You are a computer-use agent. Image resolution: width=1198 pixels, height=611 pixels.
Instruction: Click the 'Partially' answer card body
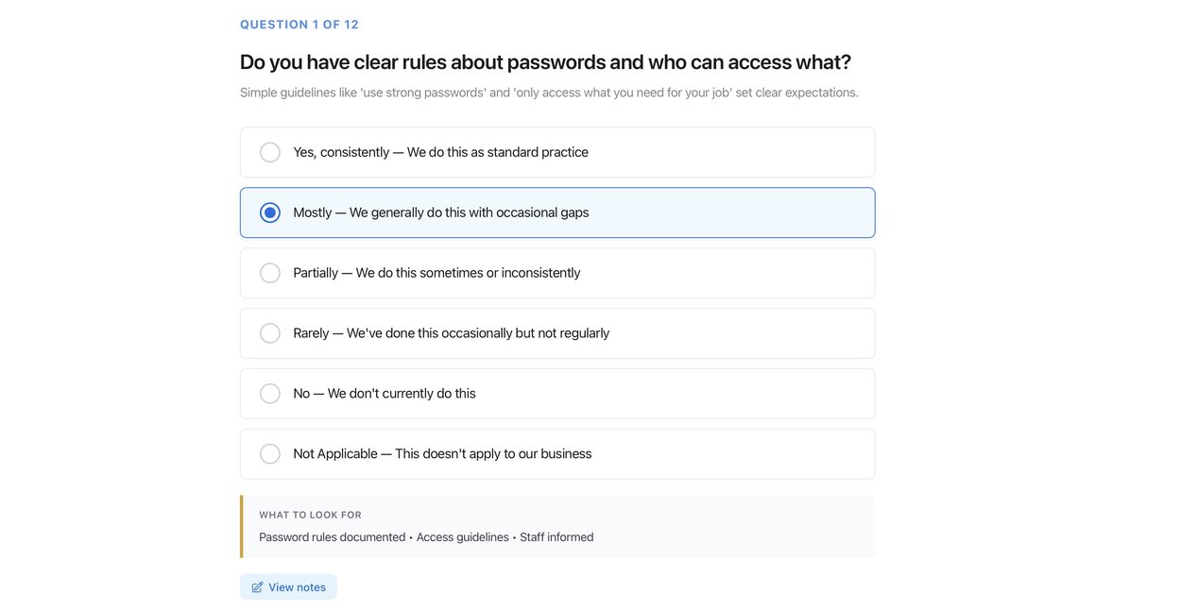pyautogui.click(x=557, y=272)
